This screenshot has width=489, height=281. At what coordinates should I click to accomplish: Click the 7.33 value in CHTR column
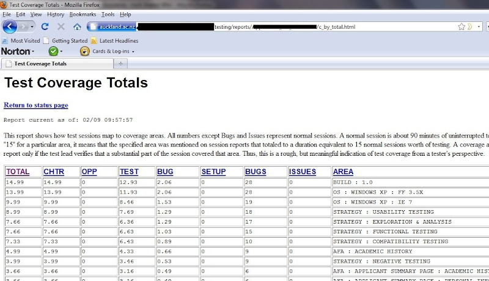(x=51, y=241)
